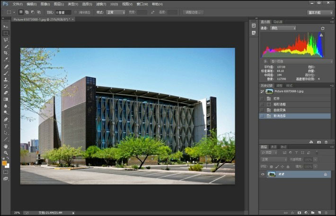Open the 样式 style dropdown in options bar

pos(116,12)
